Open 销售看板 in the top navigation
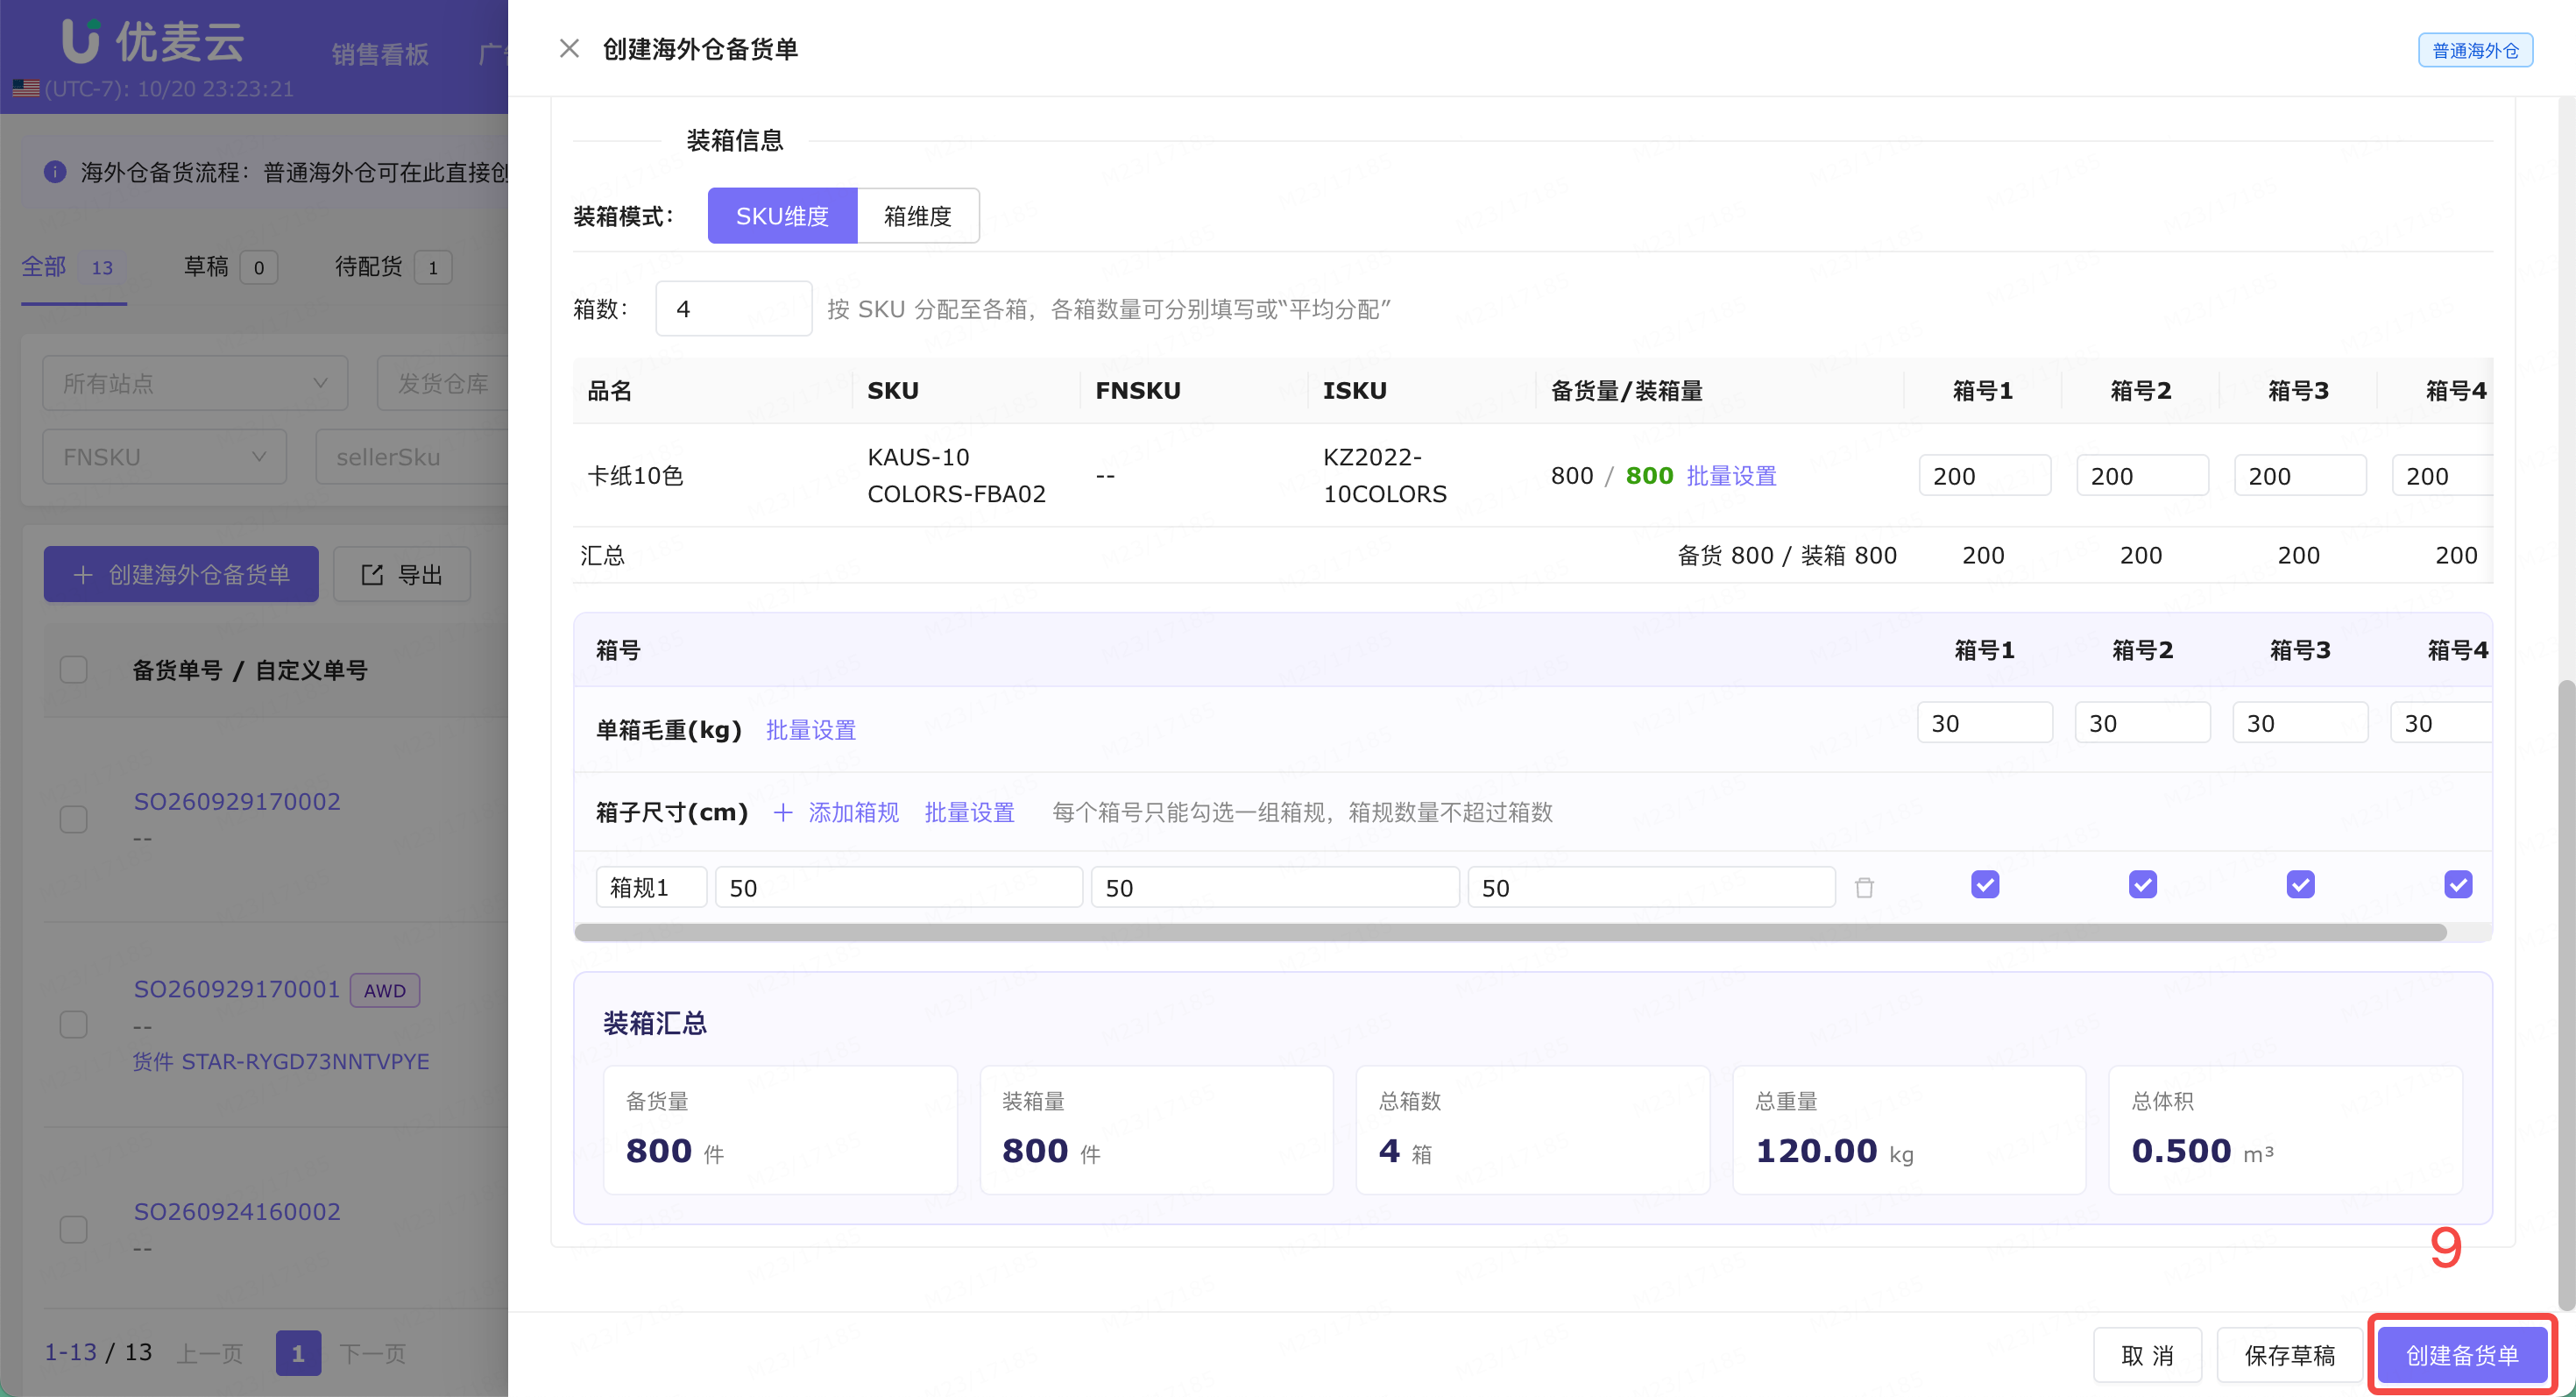 [380, 54]
